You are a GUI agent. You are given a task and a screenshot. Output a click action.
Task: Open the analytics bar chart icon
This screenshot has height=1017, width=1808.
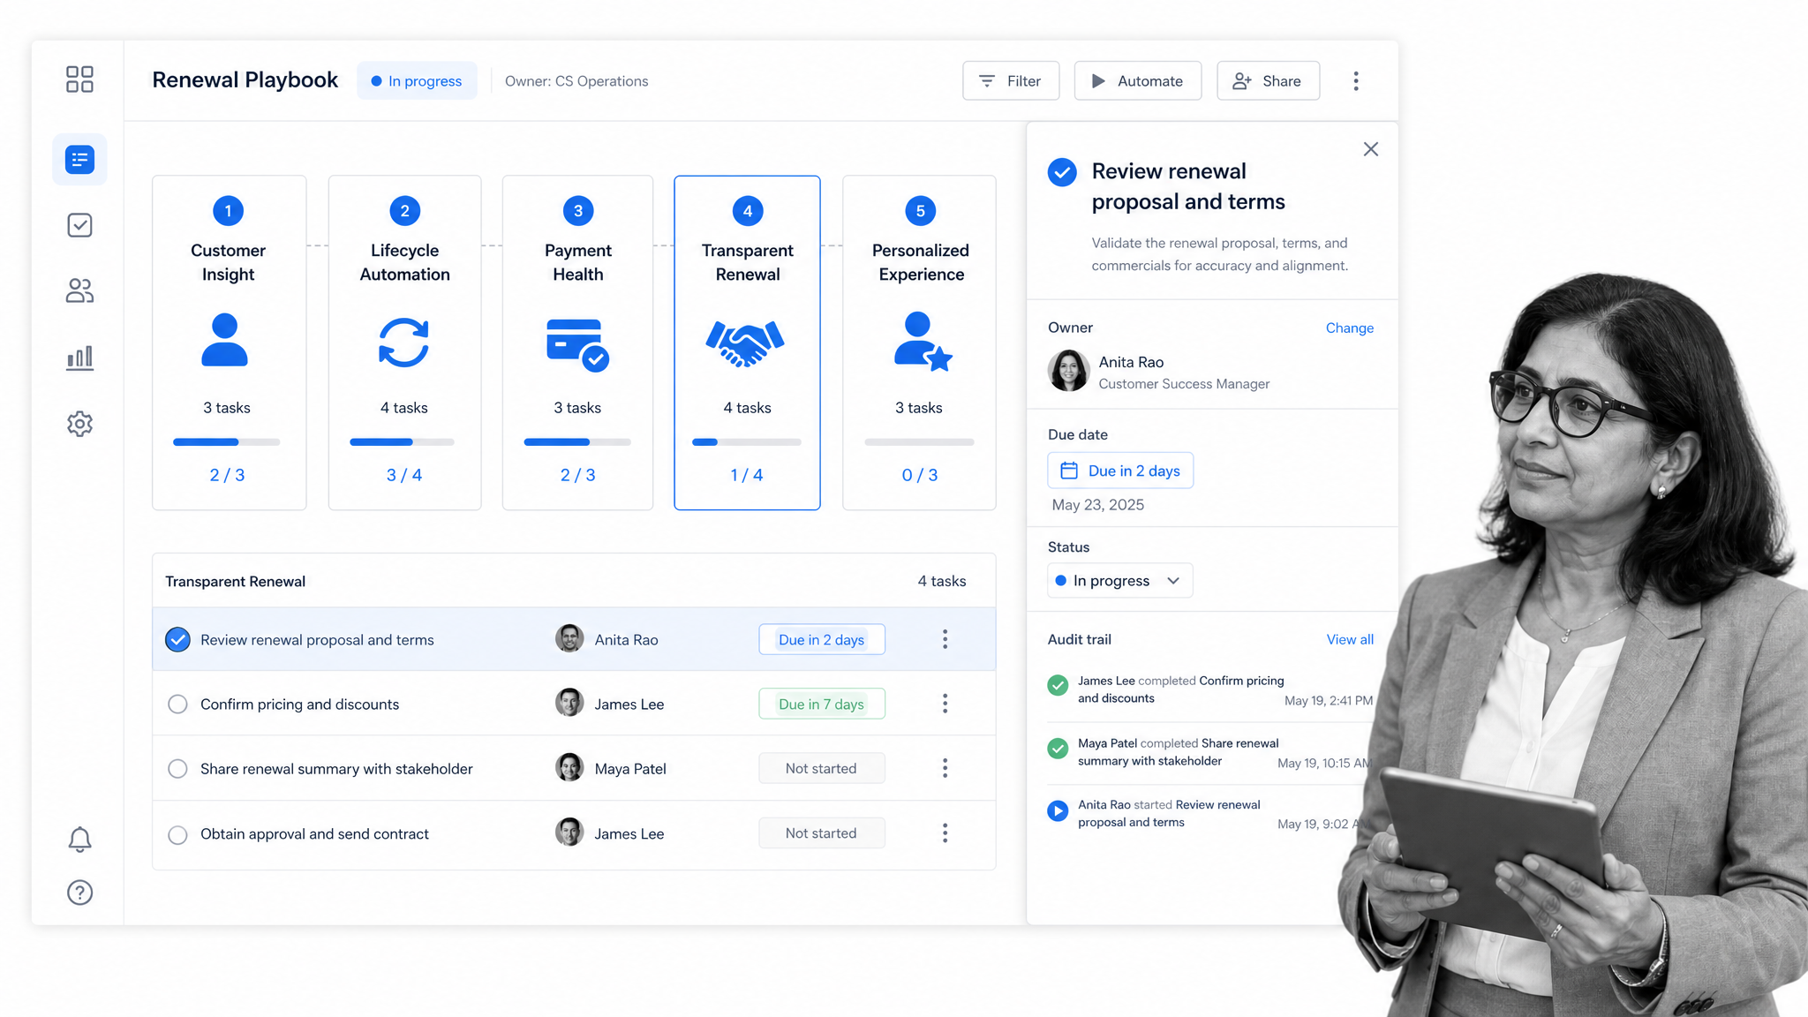pyautogui.click(x=79, y=358)
